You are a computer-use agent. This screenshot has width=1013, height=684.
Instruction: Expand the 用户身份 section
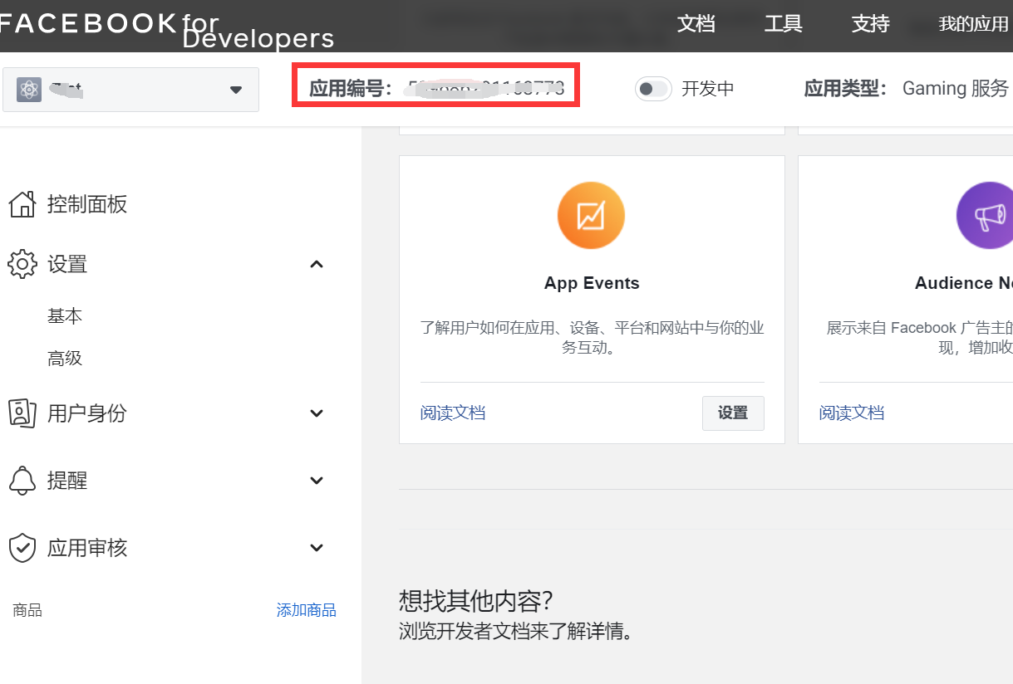pyautogui.click(x=316, y=413)
